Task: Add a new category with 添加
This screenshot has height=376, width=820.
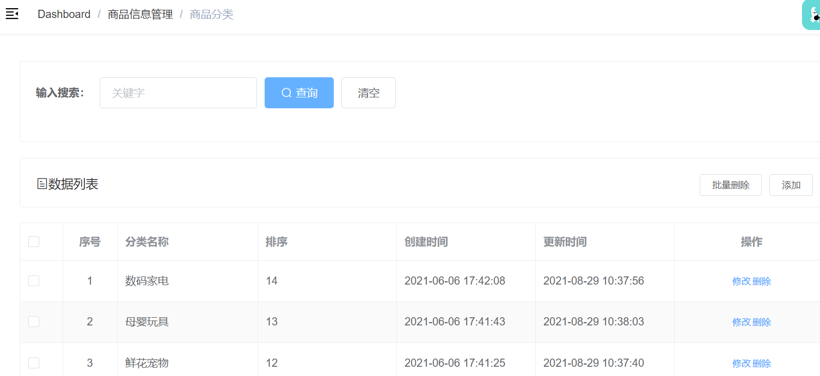Action: pos(791,185)
